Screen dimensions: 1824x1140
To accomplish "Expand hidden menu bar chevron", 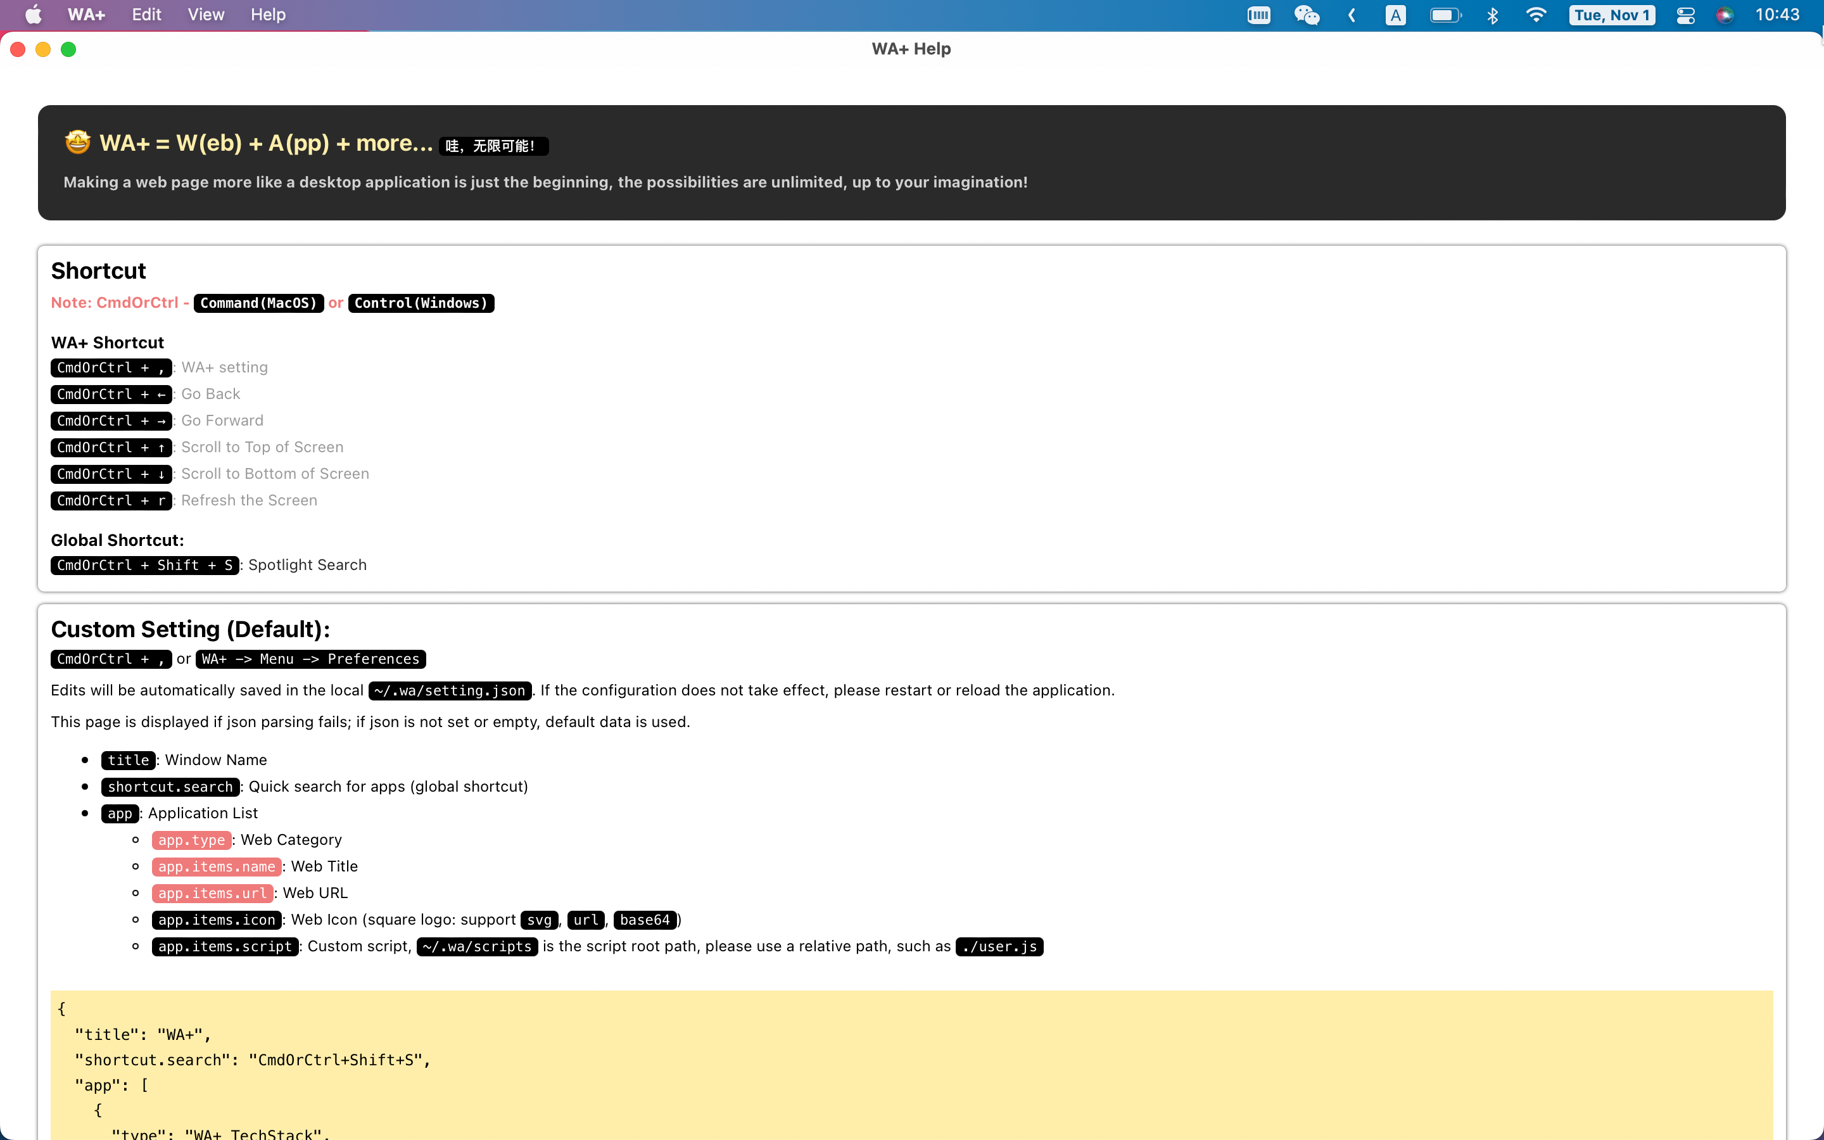I will point(1352,15).
